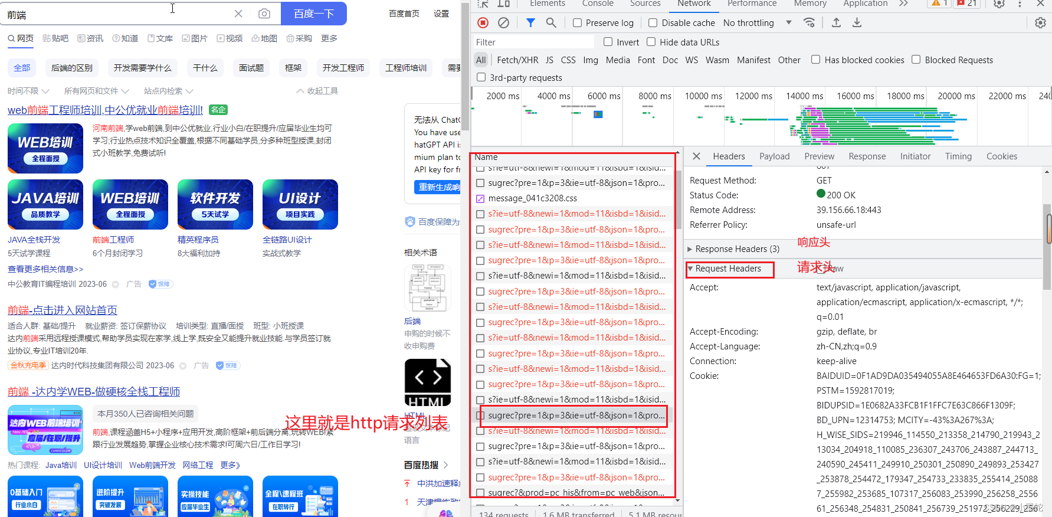Viewport: 1052px width, 517px height.
Task: Open 前端-点击进入网站首页 result link
Action: [x=63, y=310]
